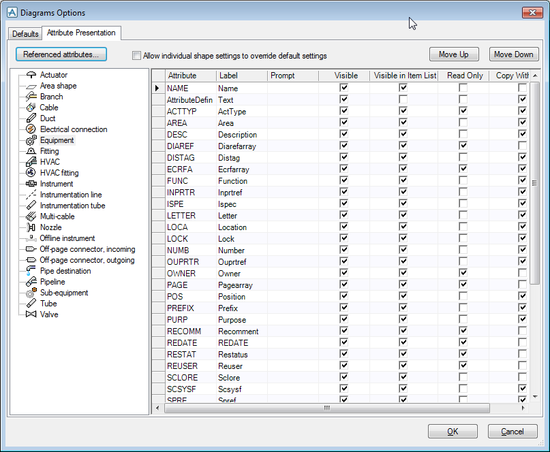Select the row header of PURP row

click(159, 319)
